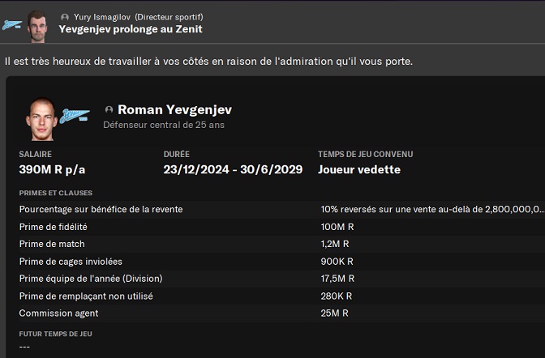Click the 1,2M R match bonus value
Viewport: 545px width, 358px height.
[335, 244]
